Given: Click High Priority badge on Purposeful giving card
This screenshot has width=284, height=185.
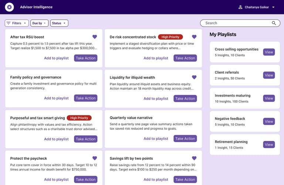Looking at the screenshot, I should [x=79, y=118].
